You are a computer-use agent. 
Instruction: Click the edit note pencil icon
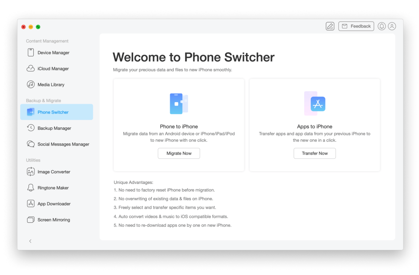coord(330,26)
